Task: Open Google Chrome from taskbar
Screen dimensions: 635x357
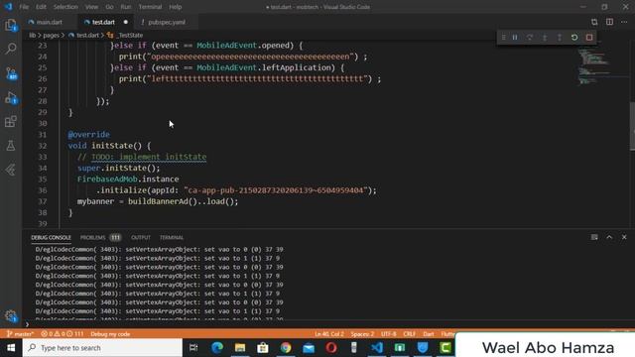Action: [x=286, y=348]
